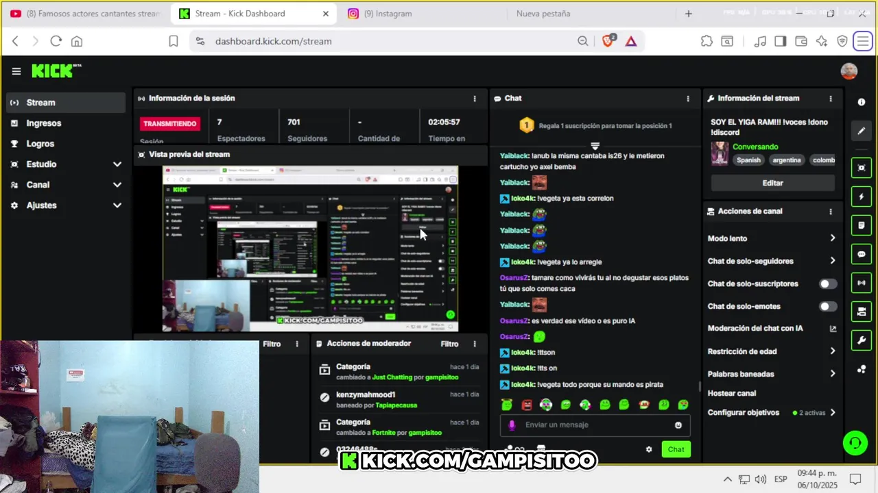The height and width of the screenshot is (493, 878).
Task: Select the pencil edit icon in right sidebar
Action: click(862, 131)
